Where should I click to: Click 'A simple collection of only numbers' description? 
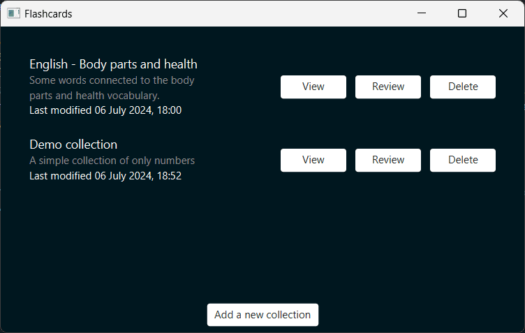tap(112, 161)
